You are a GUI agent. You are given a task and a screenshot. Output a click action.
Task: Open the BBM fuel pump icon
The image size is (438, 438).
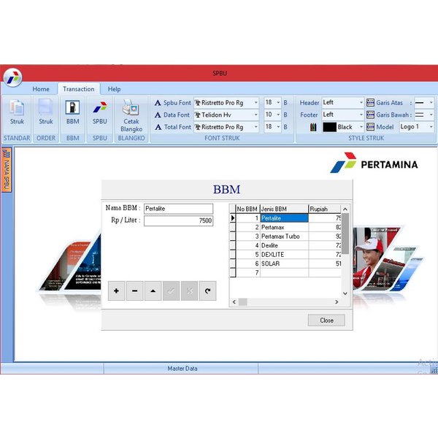coord(72,107)
